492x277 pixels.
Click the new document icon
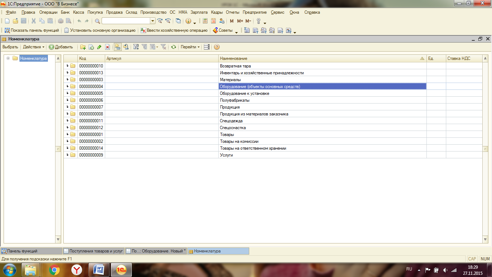click(7, 21)
